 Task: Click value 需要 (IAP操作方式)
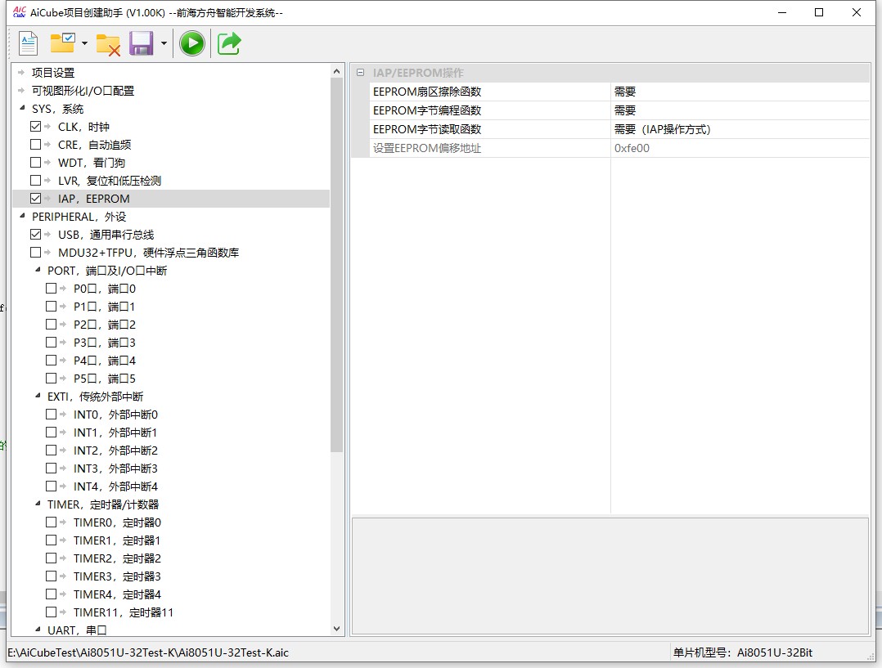[x=740, y=129]
